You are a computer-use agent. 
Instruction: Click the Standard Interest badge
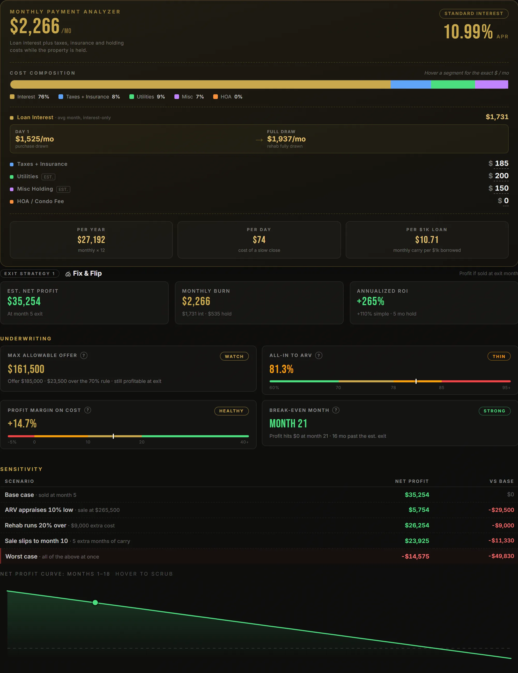tap(474, 13)
